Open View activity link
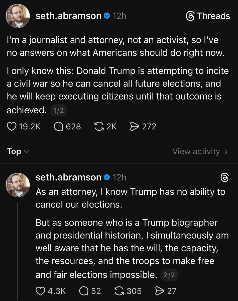The width and height of the screenshot is (238, 301). click(x=196, y=152)
